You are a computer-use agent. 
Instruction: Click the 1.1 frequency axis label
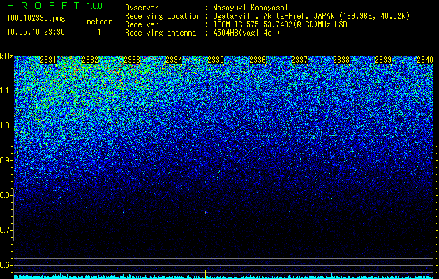(x=6, y=91)
